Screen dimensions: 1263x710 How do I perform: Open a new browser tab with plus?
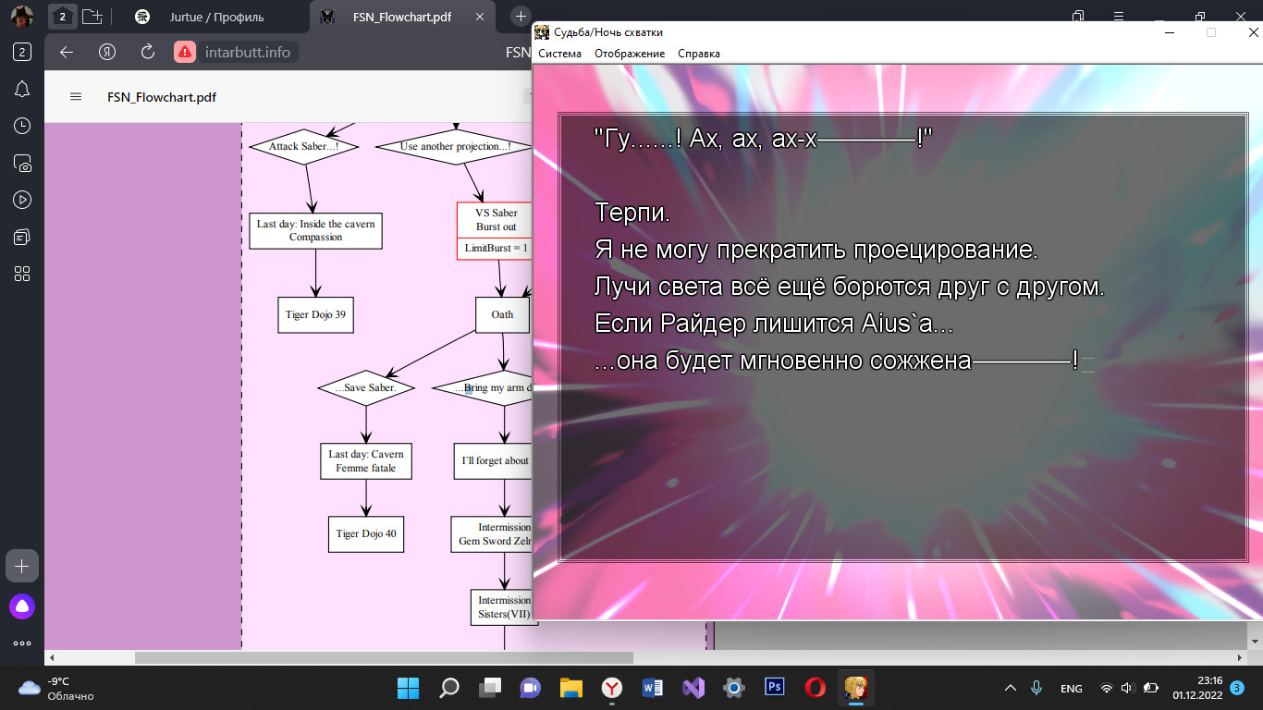pos(521,17)
